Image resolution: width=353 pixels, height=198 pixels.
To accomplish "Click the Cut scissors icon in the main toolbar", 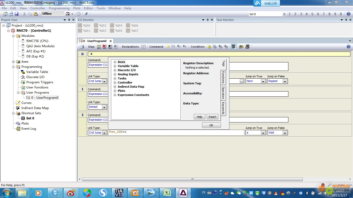I will coord(24,14).
